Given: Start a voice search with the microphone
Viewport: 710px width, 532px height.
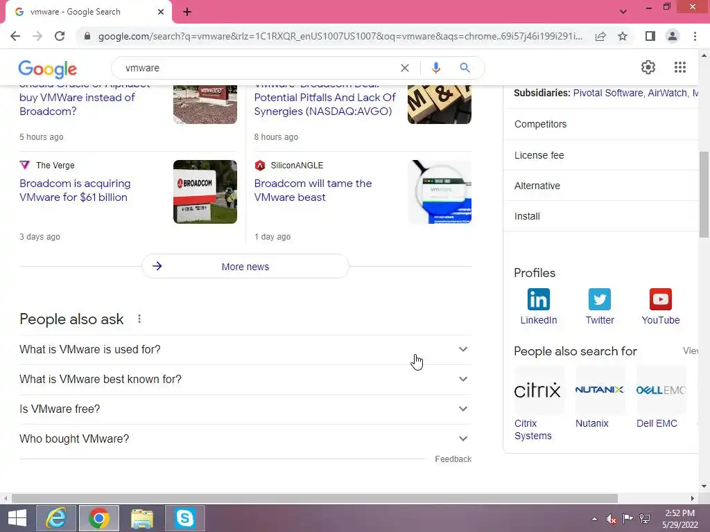Looking at the screenshot, I should pos(435,68).
